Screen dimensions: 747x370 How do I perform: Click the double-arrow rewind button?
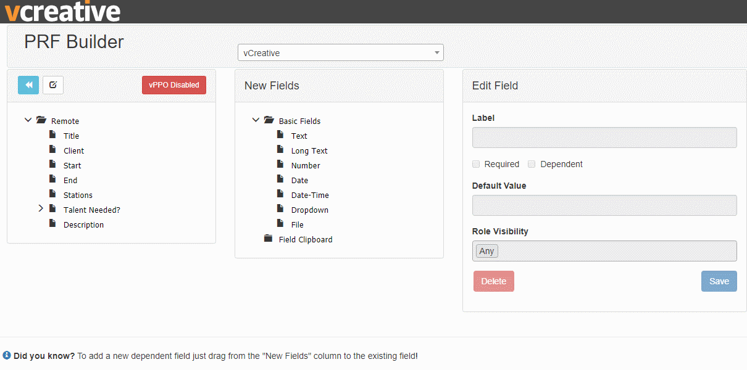28,85
